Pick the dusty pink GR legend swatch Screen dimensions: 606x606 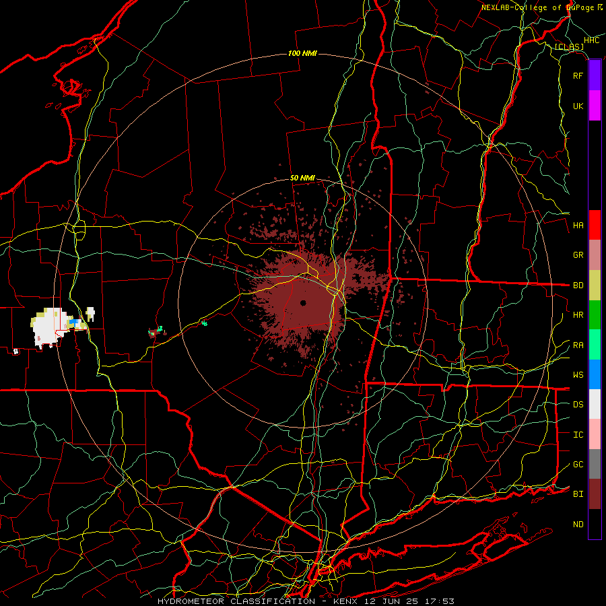[x=595, y=255]
